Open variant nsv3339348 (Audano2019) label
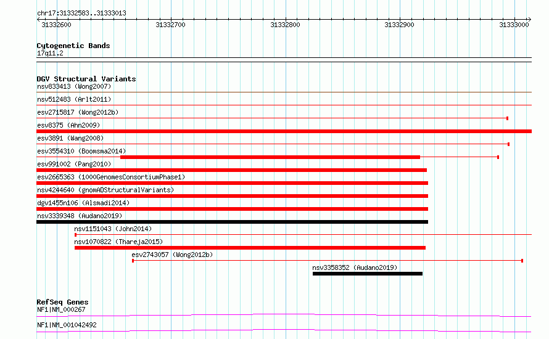549x339 pixels. (x=80, y=216)
